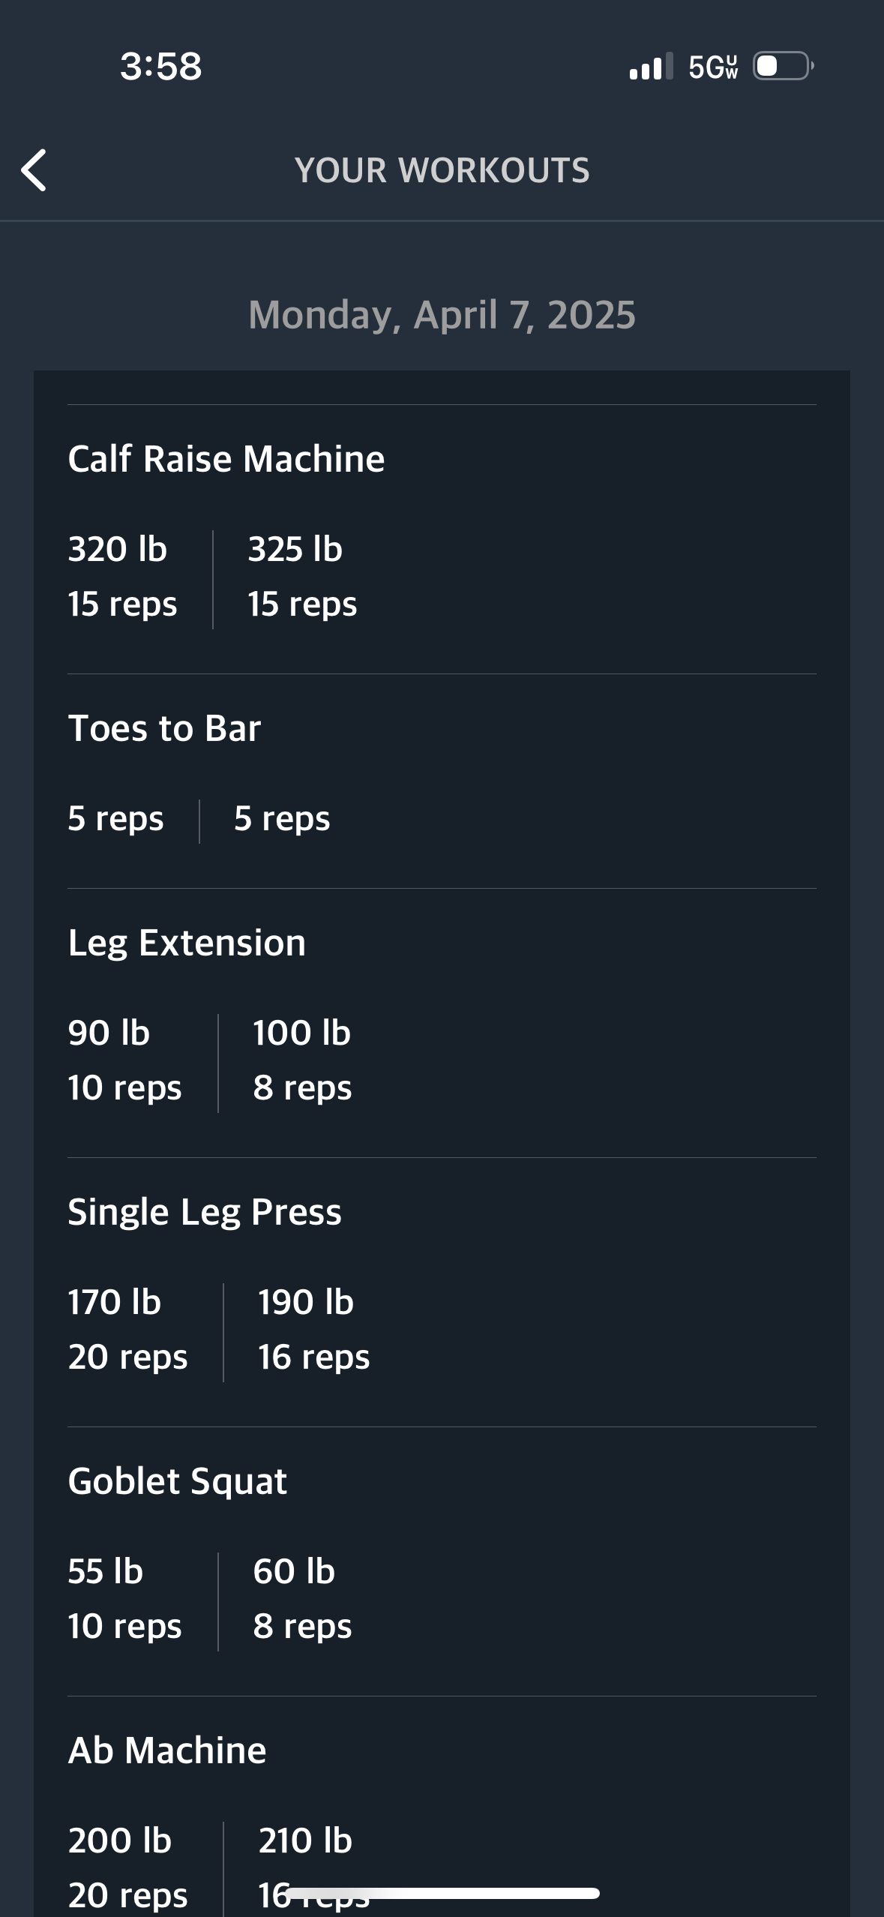Select the 320 lb calf raise set
This screenshot has height=1917, width=884.
[123, 577]
